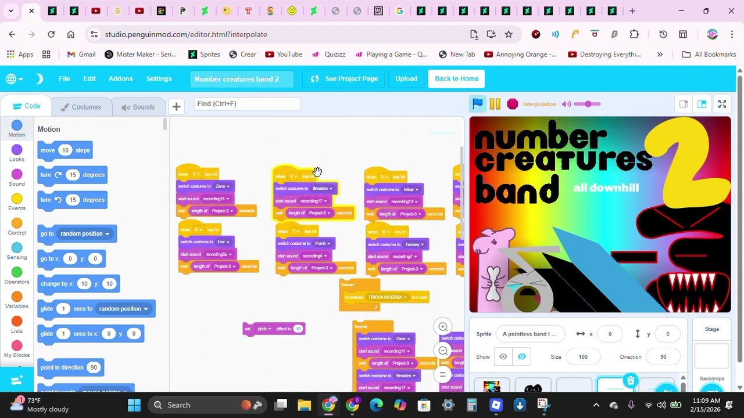This screenshot has width=744, height=418.
Task: Open costume dropdown showing Twokey
Action: point(414,244)
